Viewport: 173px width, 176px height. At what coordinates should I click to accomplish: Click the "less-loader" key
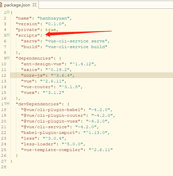tap(39, 144)
